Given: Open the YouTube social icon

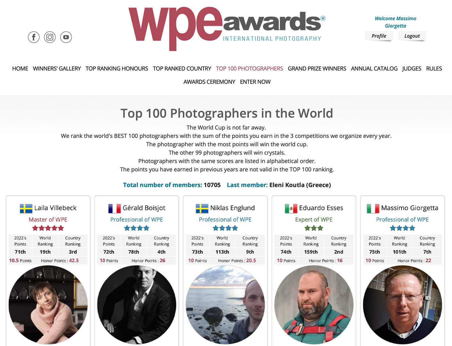Looking at the screenshot, I should pos(66,37).
